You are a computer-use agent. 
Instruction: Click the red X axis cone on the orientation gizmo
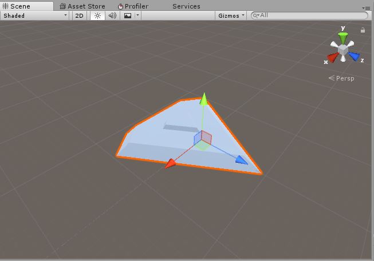[x=333, y=57]
